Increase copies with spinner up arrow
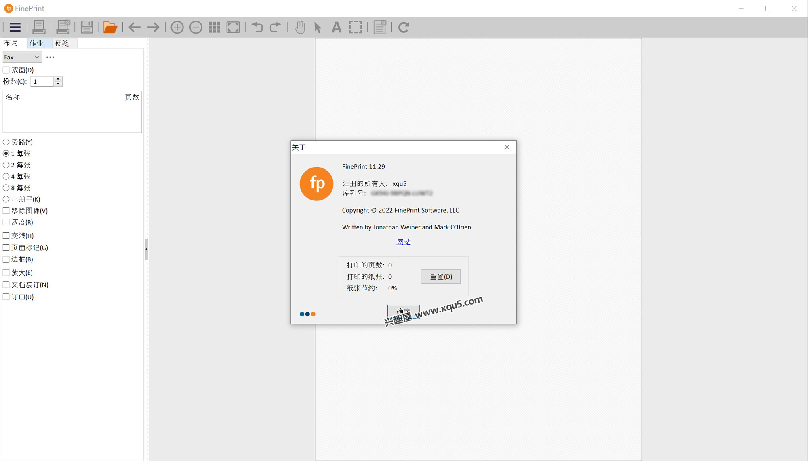 pyautogui.click(x=58, y=79)
